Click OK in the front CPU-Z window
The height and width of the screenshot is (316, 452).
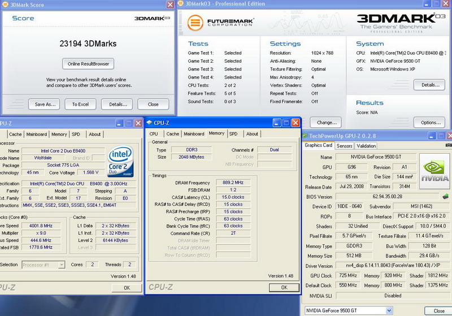pos(284,288)
